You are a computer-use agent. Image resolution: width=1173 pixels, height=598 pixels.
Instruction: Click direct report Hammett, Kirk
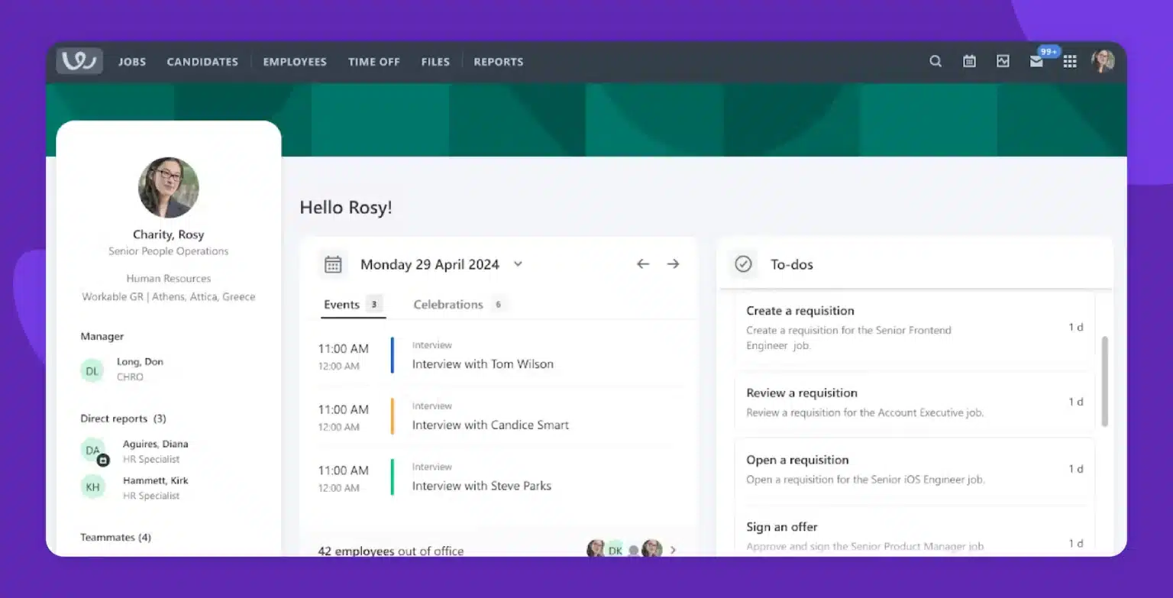coord(155,480)
